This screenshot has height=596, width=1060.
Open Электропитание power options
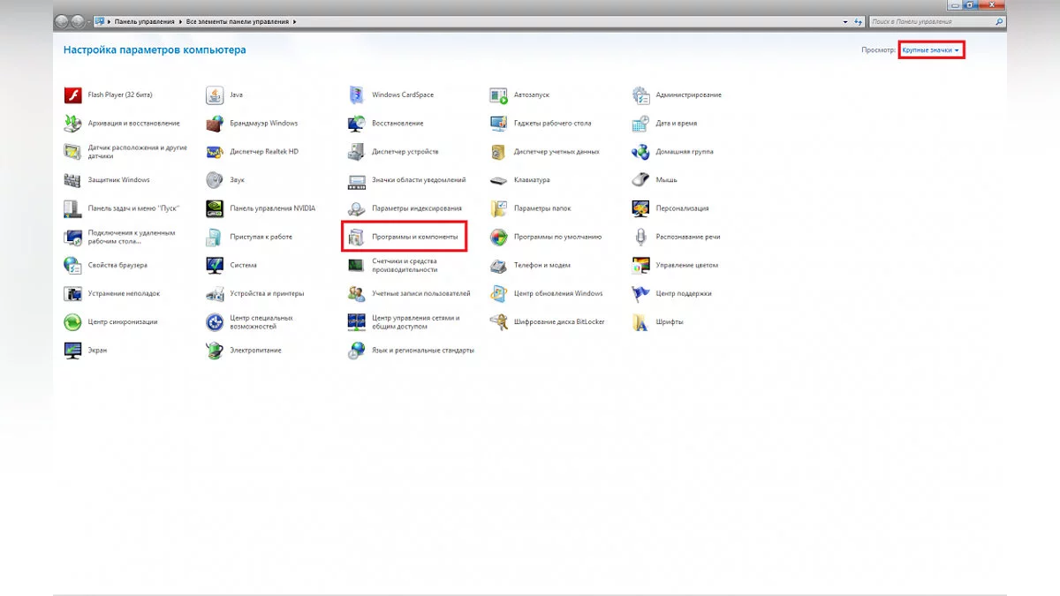click(255, 351)
